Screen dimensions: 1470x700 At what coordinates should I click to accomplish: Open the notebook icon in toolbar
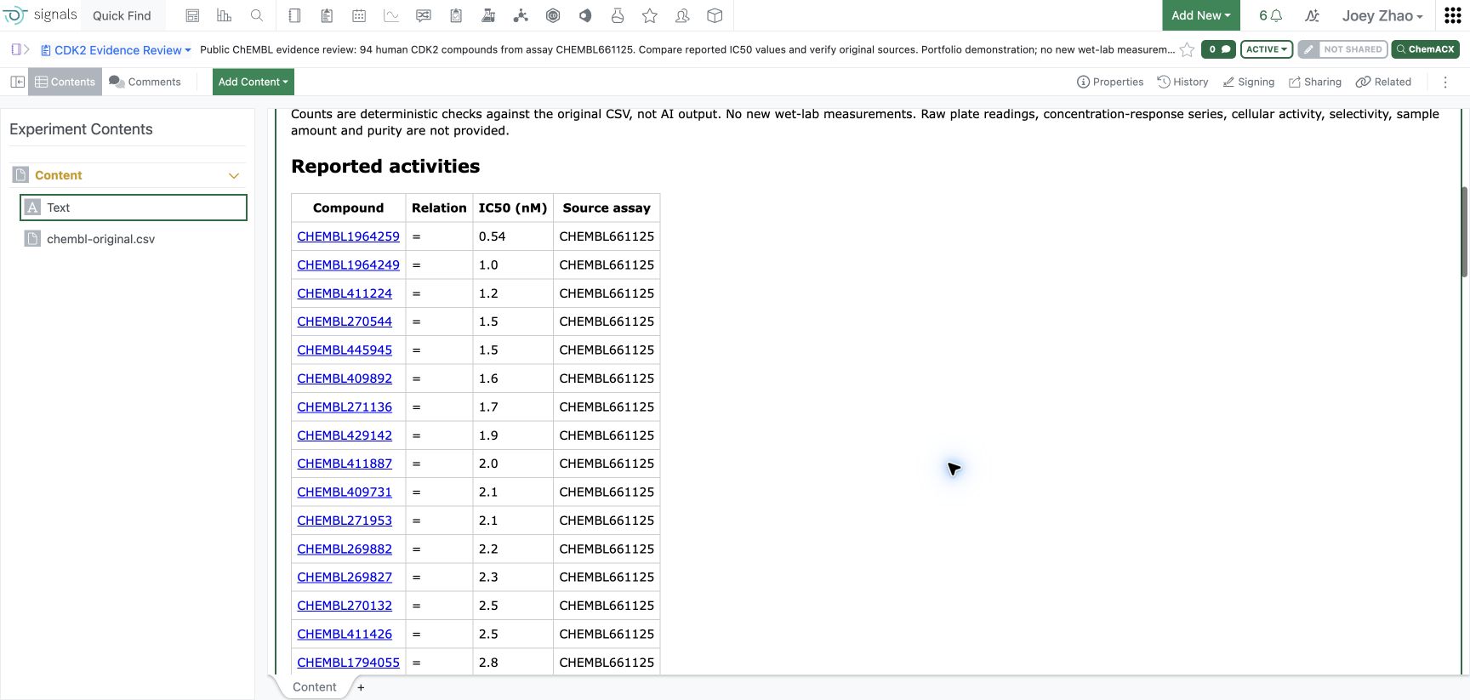pyautogui.click(x=294, y=15)
